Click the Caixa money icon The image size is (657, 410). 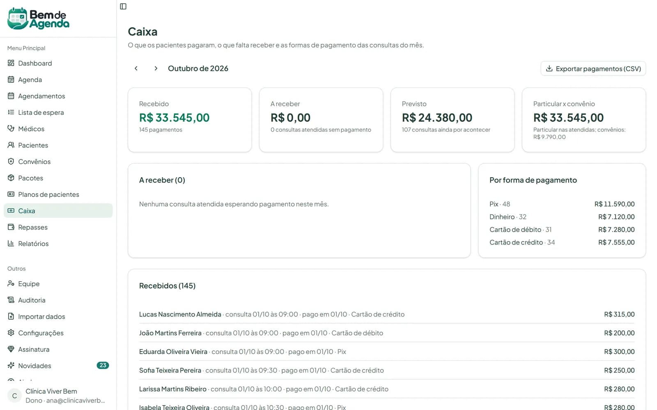[x=11, y=211]
